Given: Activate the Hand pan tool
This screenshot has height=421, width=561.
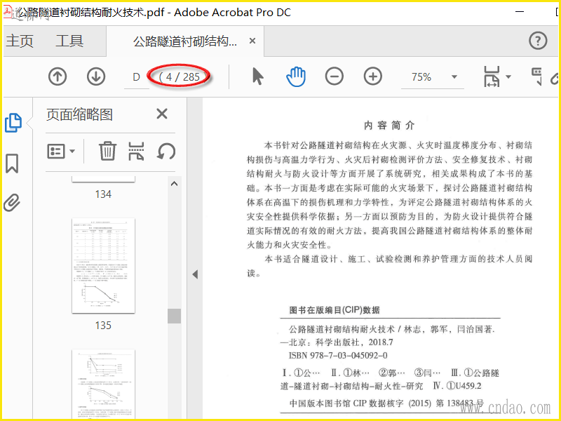Looking at the screenshot, I should pyautogui.click(x=296, y=76).
